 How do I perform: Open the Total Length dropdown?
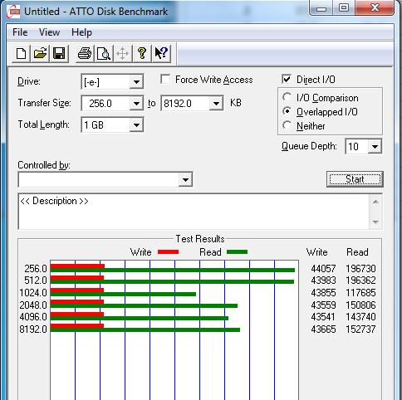point(136,124)
